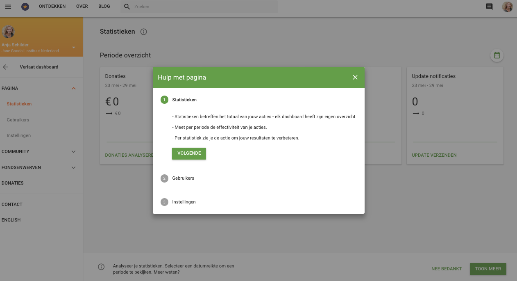Screen dimensions: 517x281
Task: Click the €0 donations amount
Action: tap(112, 101)
